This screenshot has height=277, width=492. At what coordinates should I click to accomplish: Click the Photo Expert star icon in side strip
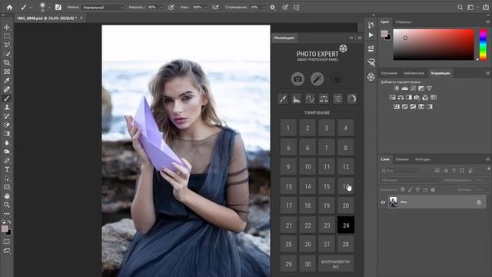(371, 77)
